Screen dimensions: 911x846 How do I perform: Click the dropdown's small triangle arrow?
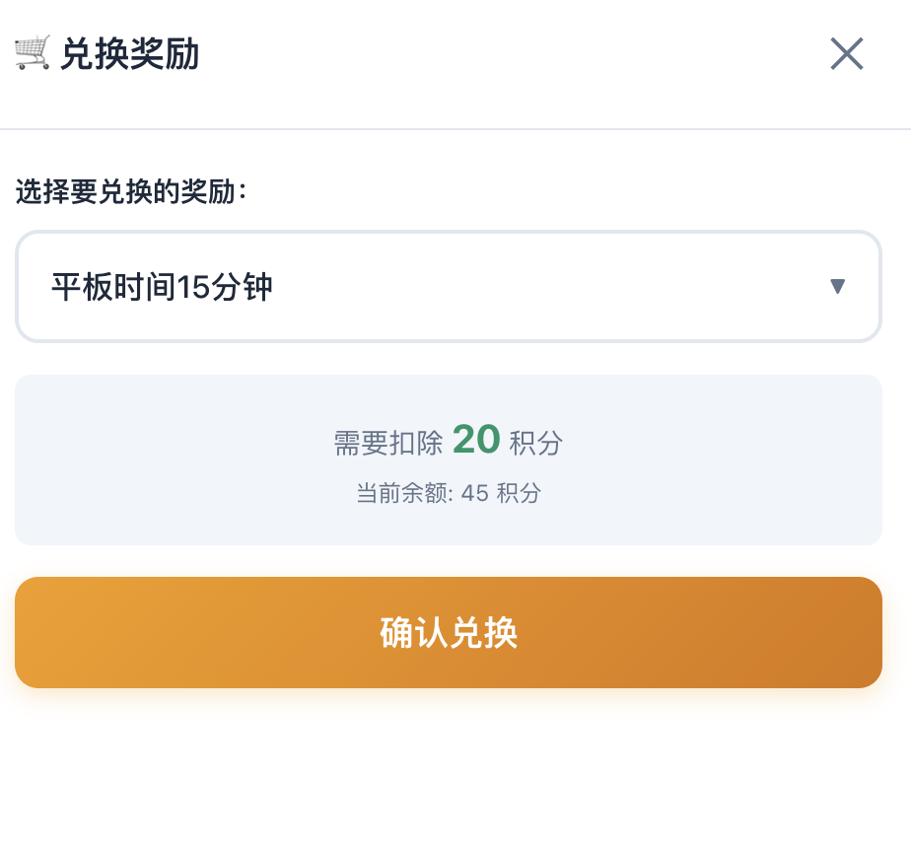(x=837, y=287)
